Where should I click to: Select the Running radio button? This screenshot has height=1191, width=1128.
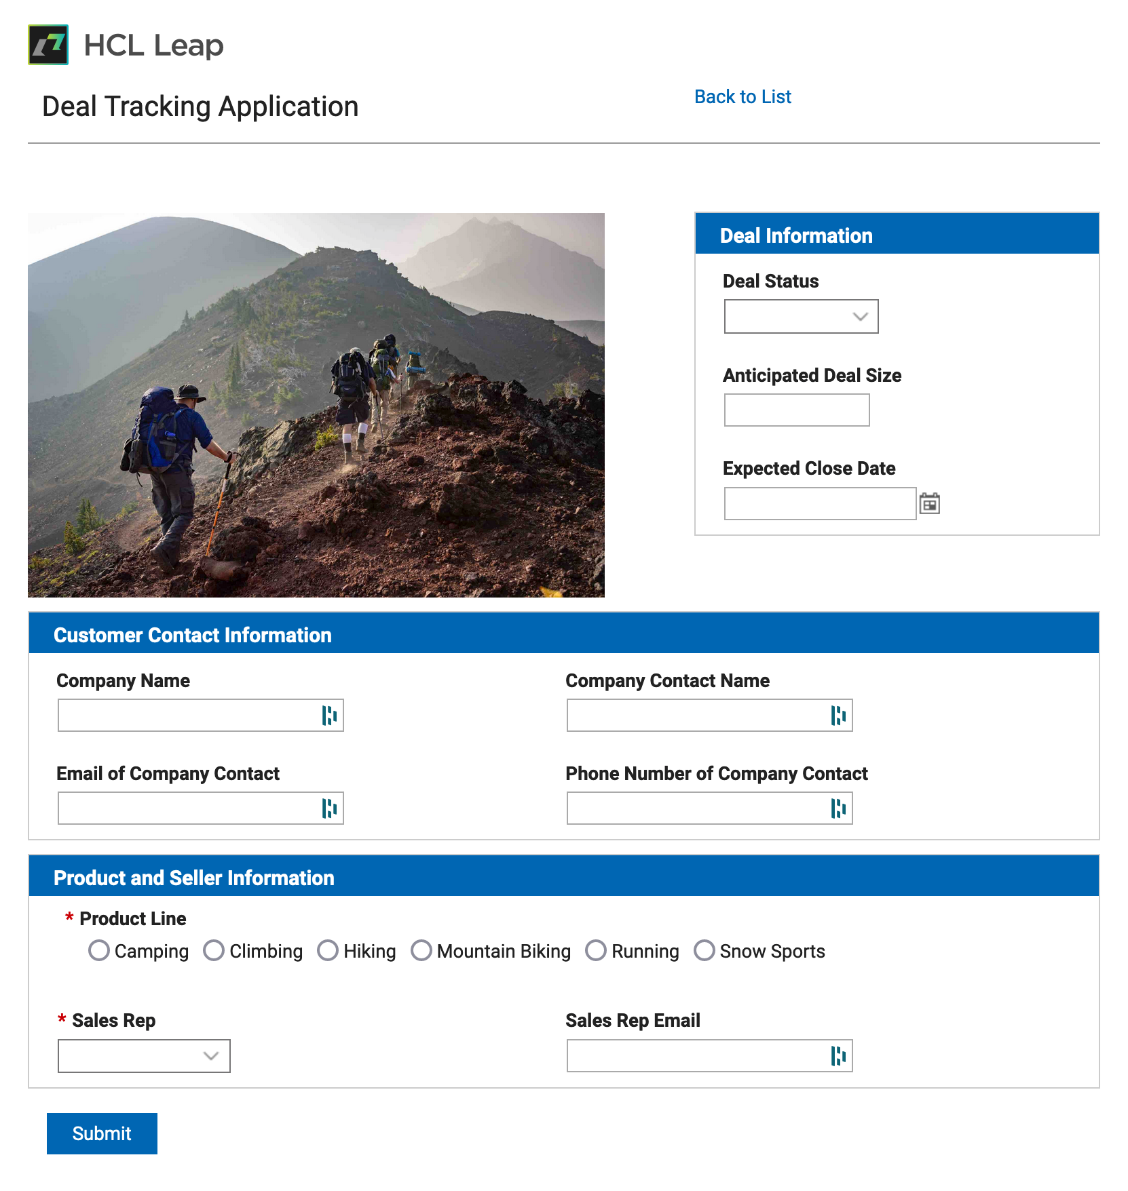point(596,950)
